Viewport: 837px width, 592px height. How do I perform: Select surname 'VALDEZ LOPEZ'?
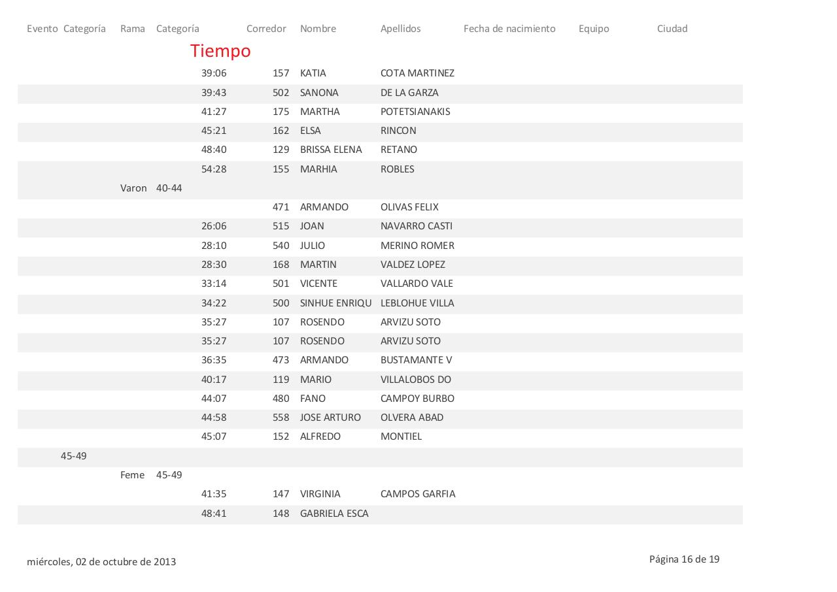pyautogui.click(x=413, y=265)
